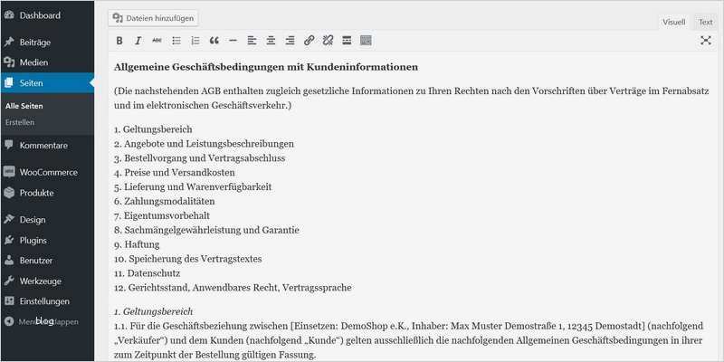Viewport: 724px width, 362px height.
Task: Click italic subheading '1. Geltungsbereich'
Action: coord(153,311)
